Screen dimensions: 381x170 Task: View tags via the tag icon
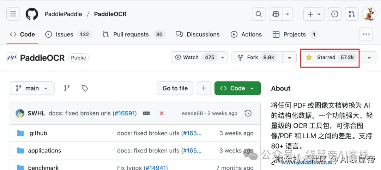point(85,88)
